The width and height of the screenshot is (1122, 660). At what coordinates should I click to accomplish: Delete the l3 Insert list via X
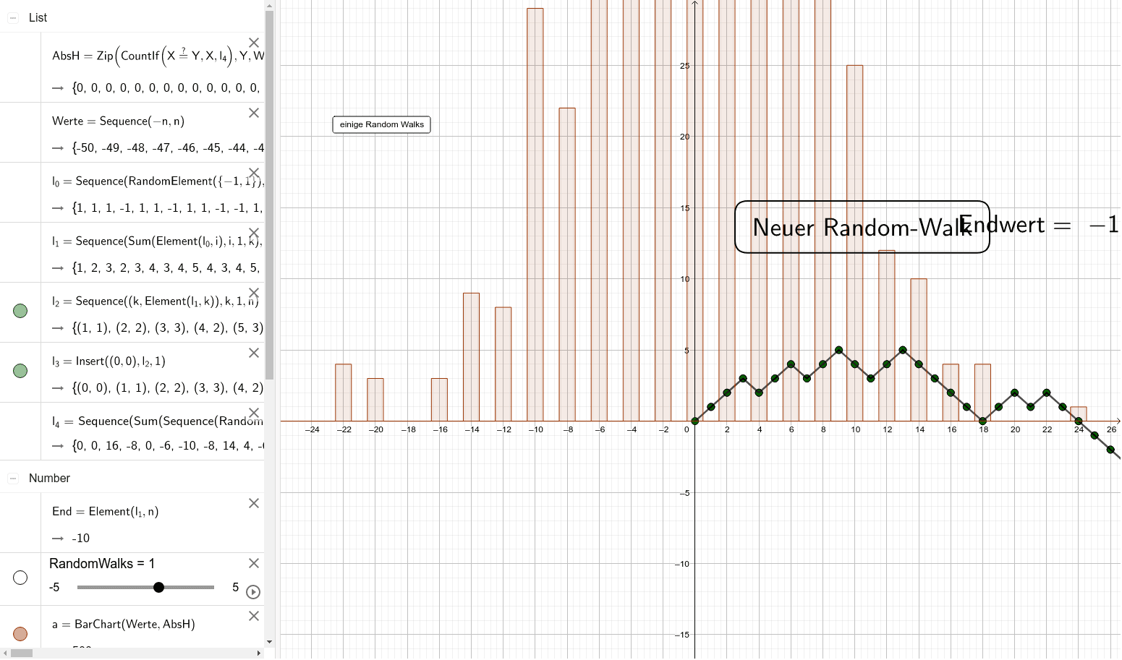pos(254,353)
